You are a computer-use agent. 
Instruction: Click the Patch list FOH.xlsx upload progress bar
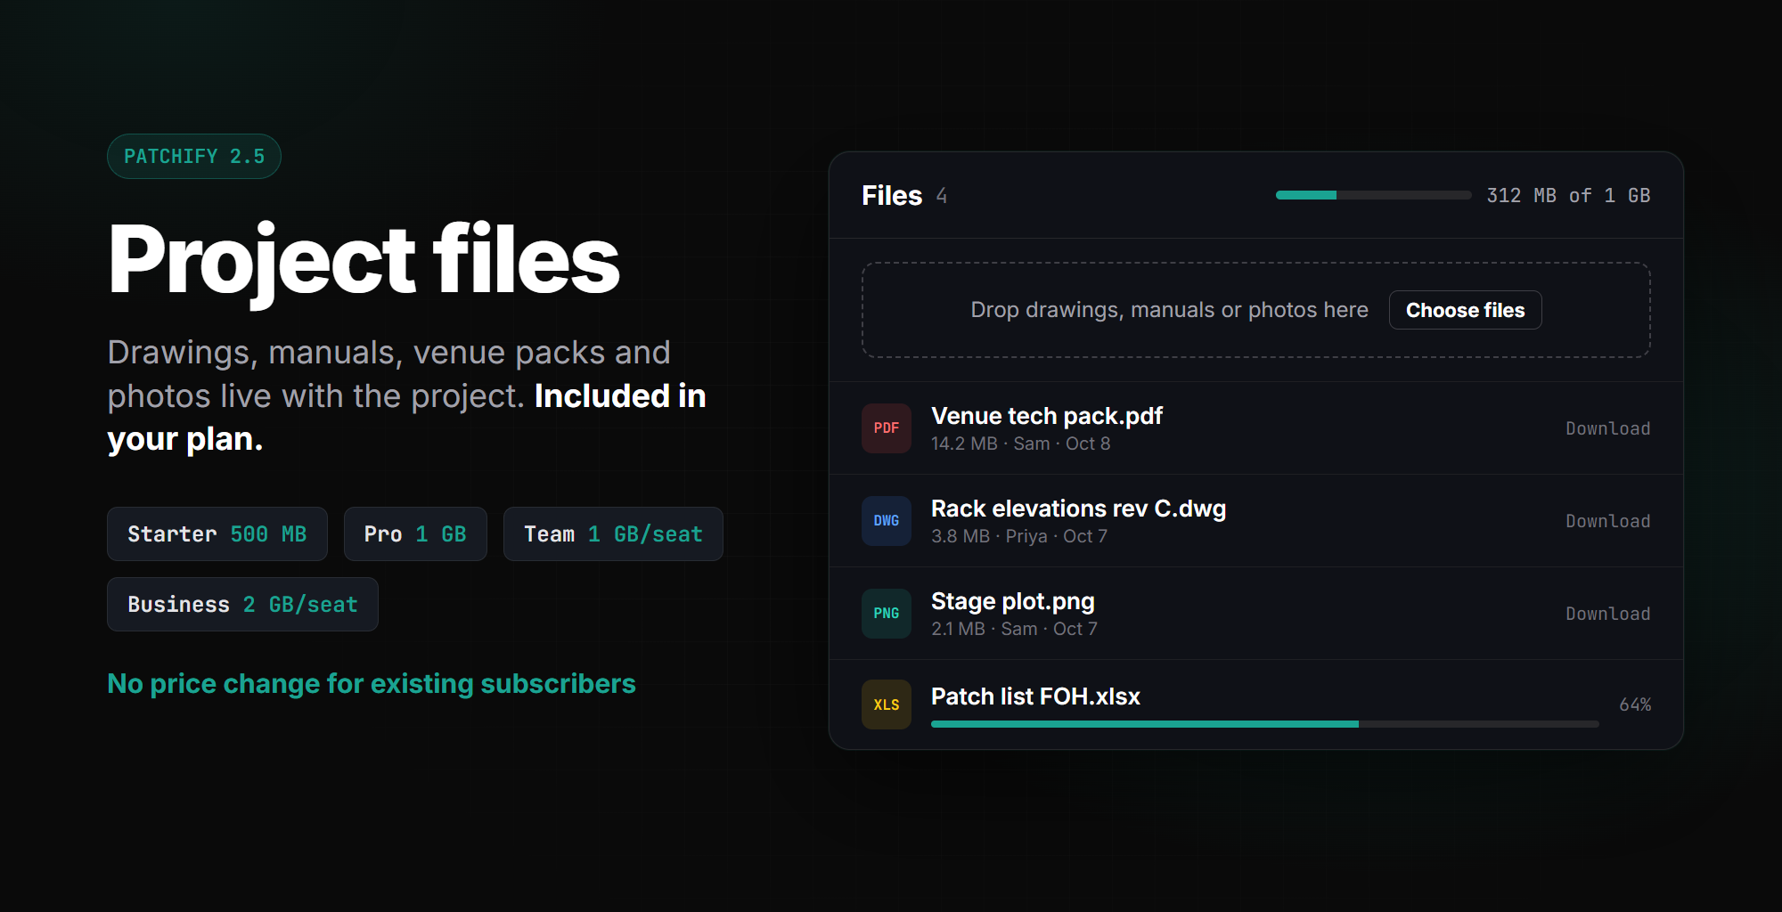pyautogui.click(x=1265, y=724)
